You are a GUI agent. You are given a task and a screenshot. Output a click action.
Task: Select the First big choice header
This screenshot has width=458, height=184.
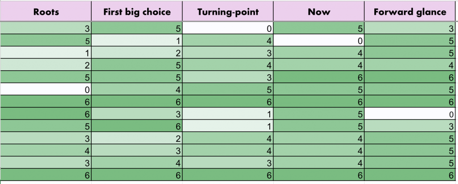point(137,12)
